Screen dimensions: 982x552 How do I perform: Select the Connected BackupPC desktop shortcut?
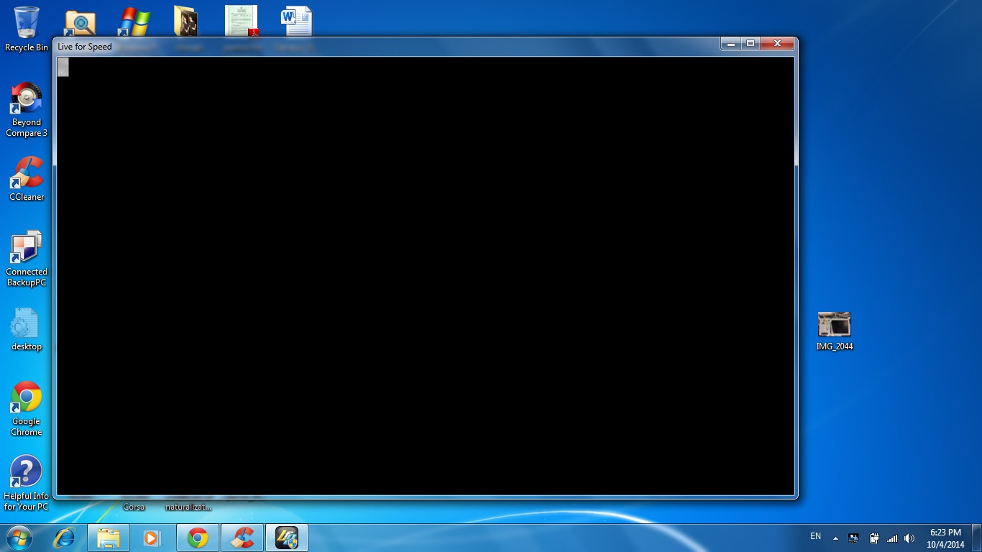[x=27, y=259]
